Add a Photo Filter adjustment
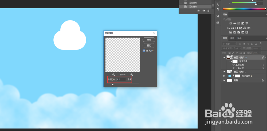Image resolution: width=267 pixels, height=131 pixels. click(241, 28)
